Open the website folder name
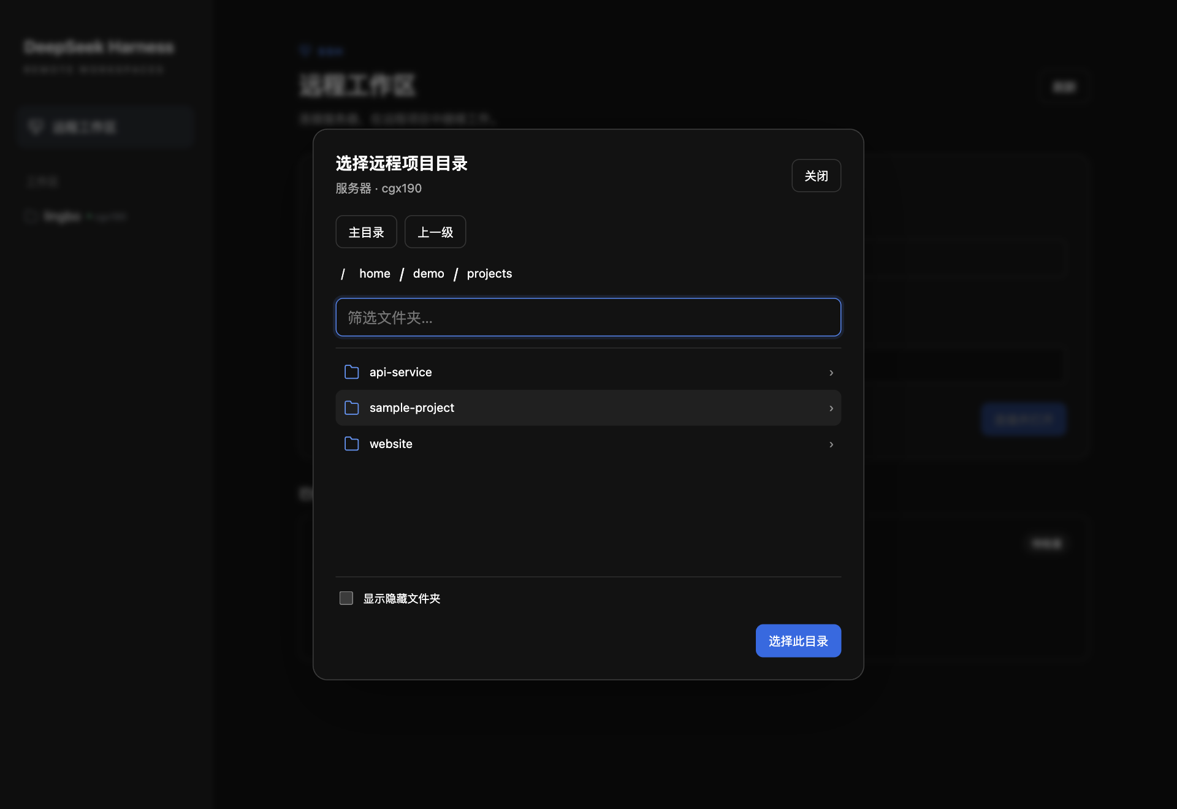Image resolution: width=1177 pixels, height=809 pixels. (x=391, y=444)
